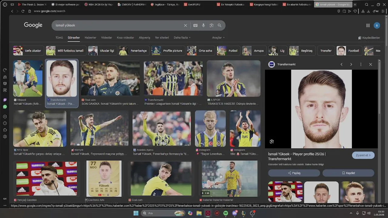Screen dimensions: 388x218
Task: Click the Ziyaret et button
Action: click(363, 155)
